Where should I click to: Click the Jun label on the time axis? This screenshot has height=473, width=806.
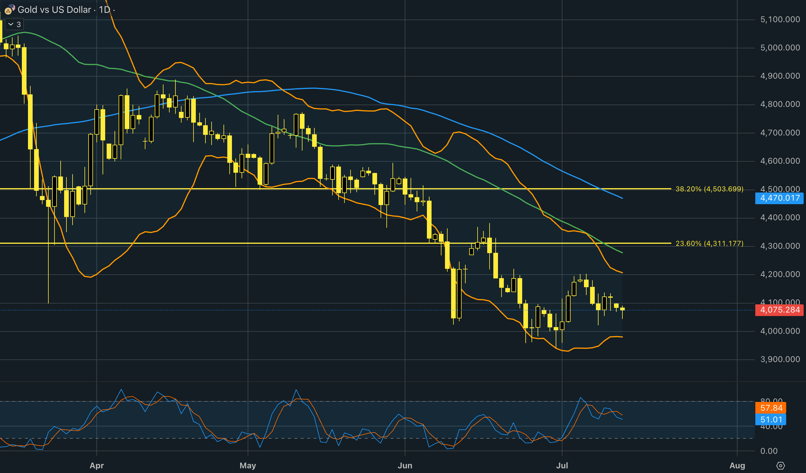(x=405, y=465)
